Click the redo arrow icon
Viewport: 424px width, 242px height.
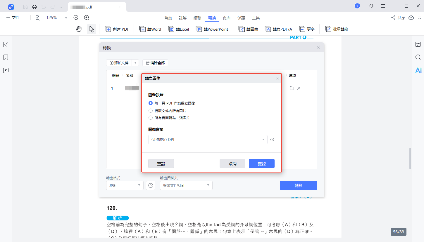(x=53, y=7)
